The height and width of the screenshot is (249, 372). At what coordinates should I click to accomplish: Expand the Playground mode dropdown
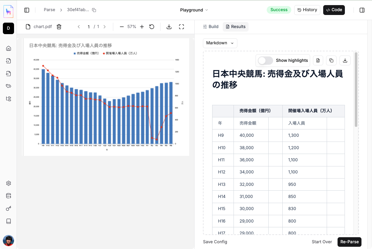pos(194,10)
